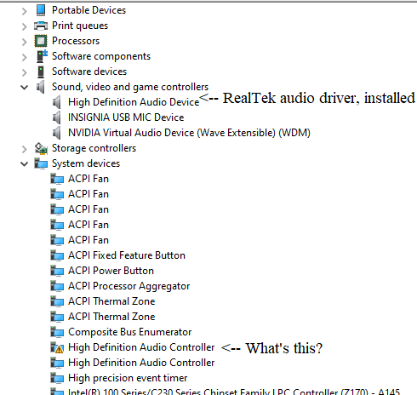Collapse the System devices category

(x=25, y=163)
